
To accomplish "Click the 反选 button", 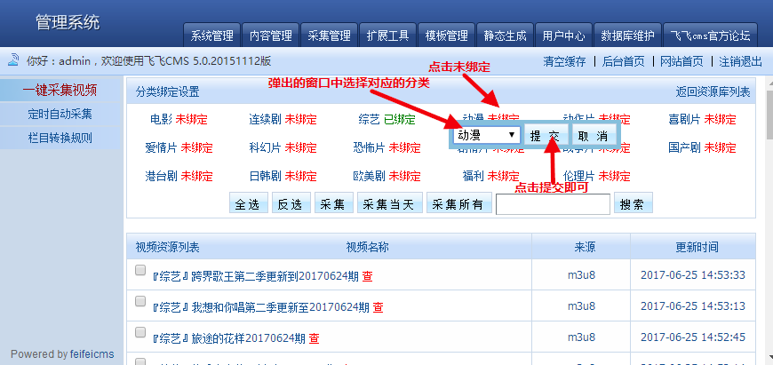I will 291,204.
